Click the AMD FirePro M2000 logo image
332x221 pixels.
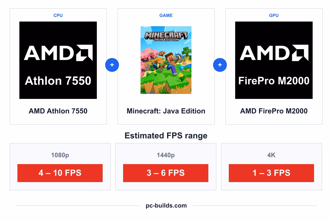(274, 60)
